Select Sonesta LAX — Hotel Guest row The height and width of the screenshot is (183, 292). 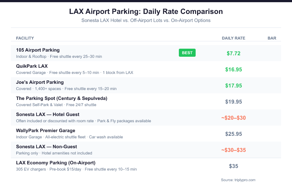point(47,114)
